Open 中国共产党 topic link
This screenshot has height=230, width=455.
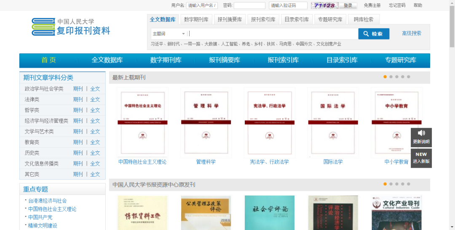pos(40,217)
